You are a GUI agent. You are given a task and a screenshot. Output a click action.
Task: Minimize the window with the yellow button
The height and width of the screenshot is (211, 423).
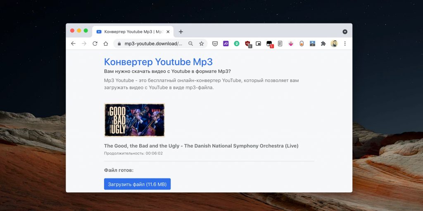pos(79,30)
